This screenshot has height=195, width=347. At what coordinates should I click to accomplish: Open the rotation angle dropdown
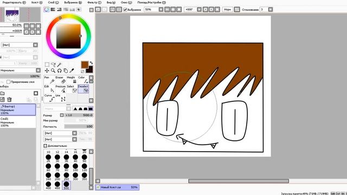199,10
